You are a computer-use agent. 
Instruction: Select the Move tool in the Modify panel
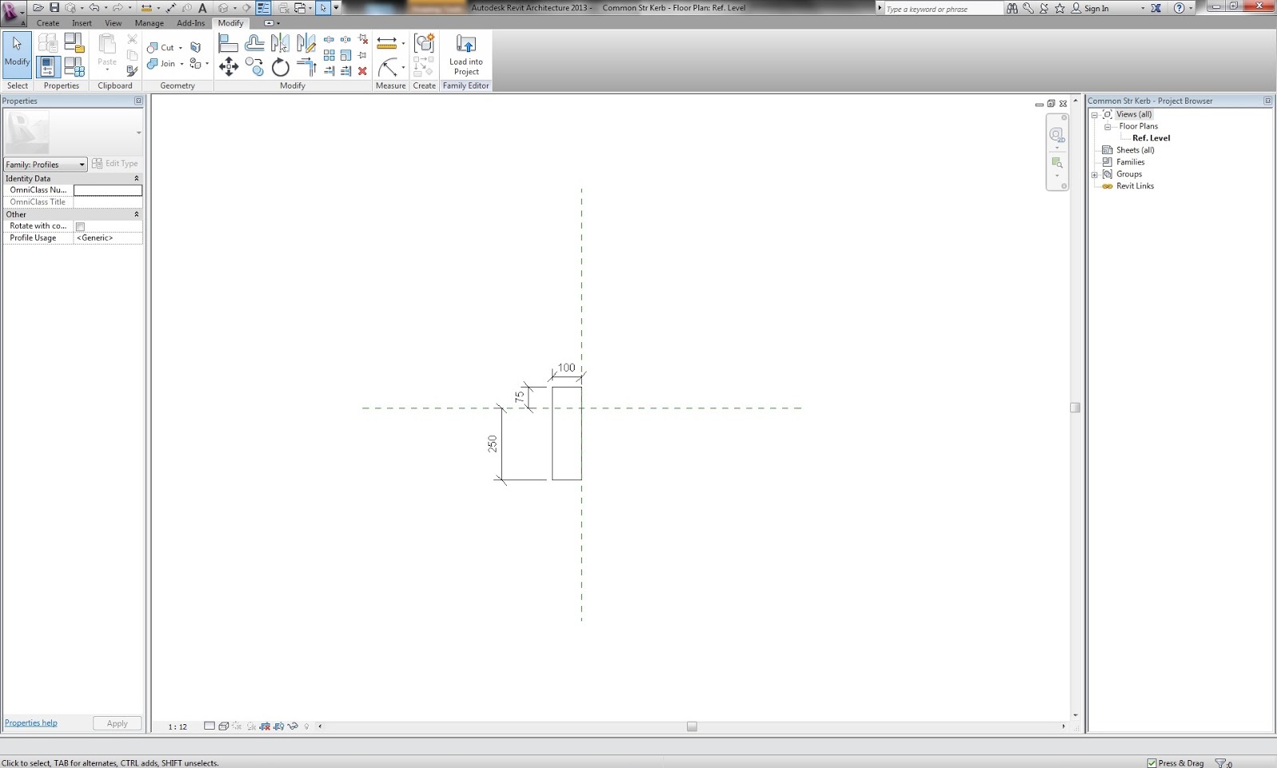(229, 66)
